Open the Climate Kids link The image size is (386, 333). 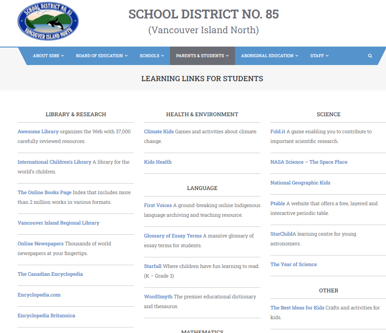tap(159, 131)
